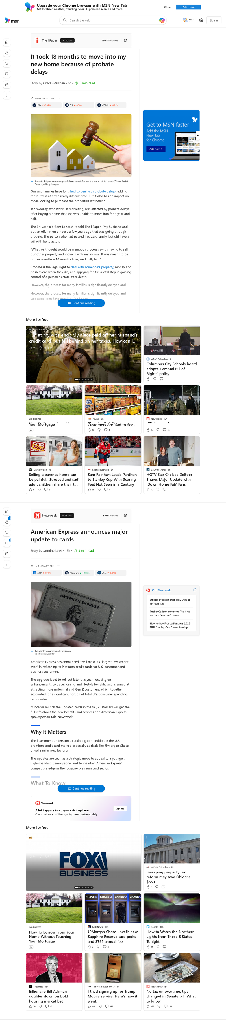Sign up for Newsweek newsletter
Viewport: 226px width, 1021px height.
coord(120,809)
